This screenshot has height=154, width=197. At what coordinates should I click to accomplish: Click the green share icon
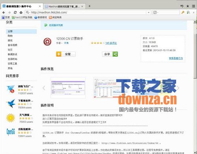[115, 54]
